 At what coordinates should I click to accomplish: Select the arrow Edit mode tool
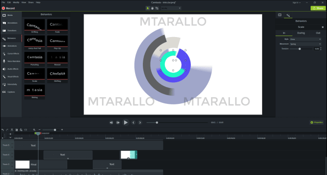(x=148, y=8)
